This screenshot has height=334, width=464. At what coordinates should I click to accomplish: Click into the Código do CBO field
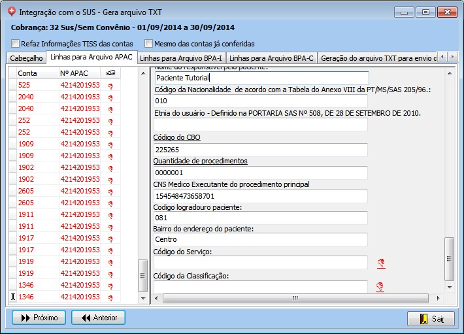260,150
